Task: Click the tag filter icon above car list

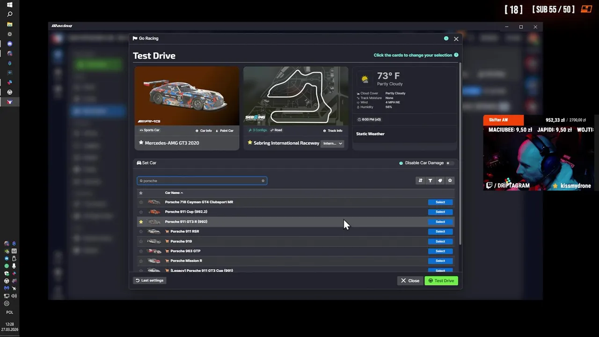Action: tap(440, 181)
